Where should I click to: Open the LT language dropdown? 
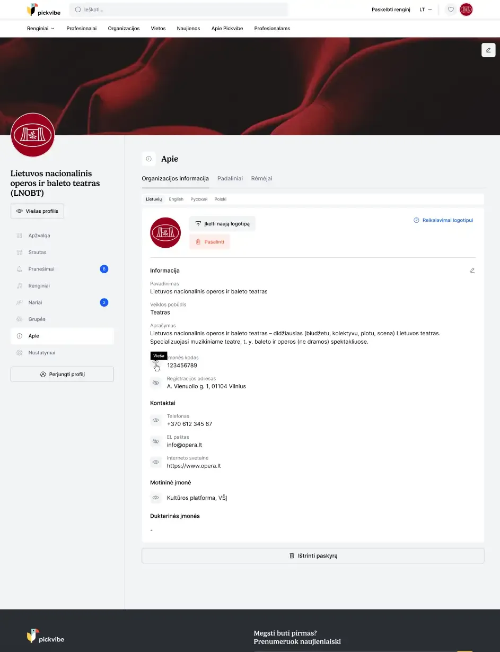pyautogui.click(x=426, y=10)
